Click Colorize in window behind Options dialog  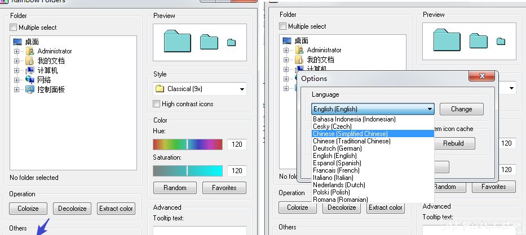coord(298,207)
